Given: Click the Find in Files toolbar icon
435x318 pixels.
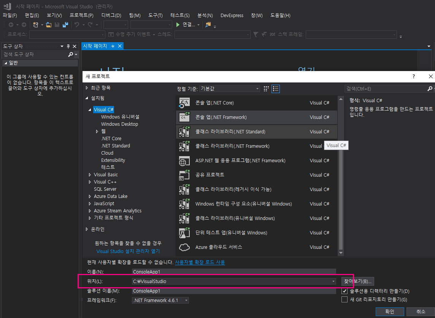Looking at the screenshot, I should [208, 25].
